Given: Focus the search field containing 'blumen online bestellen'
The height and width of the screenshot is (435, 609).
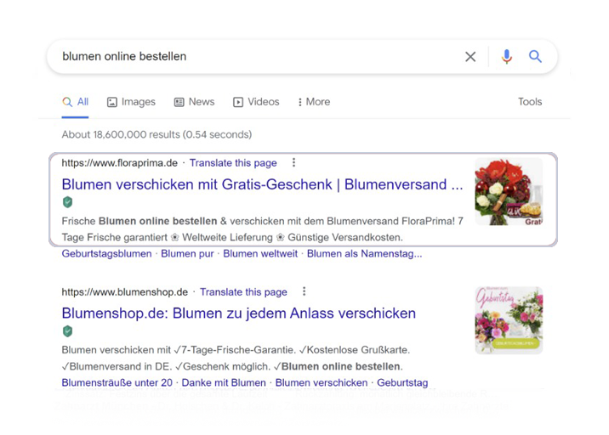Looking at the screenshot, I should [x=255, y=57].
